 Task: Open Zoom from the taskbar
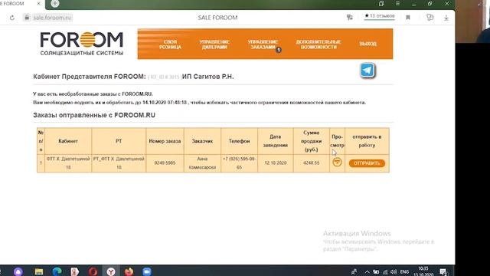point(147,271)
